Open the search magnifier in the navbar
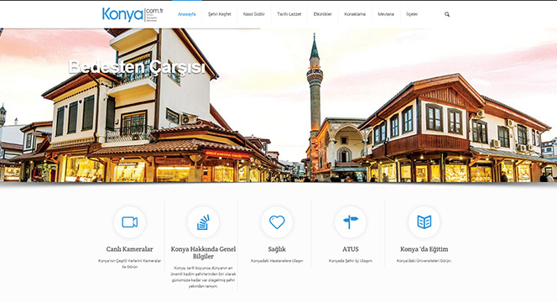 point(447,14)
